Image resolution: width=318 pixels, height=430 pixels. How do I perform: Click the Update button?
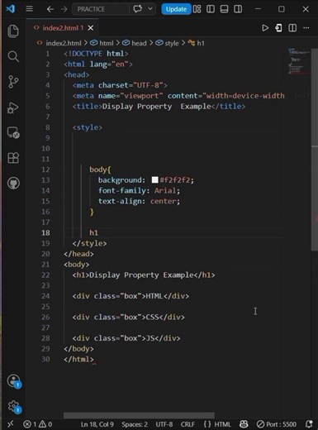pos(176,9)
